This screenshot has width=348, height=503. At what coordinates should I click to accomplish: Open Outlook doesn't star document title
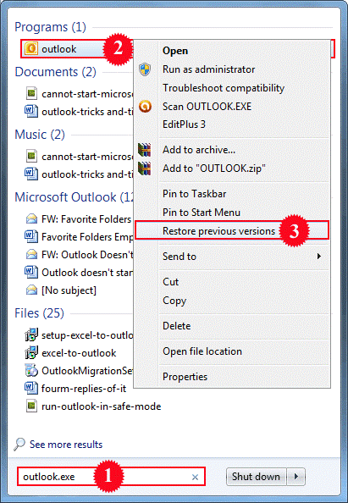click(x=87, y=273)
